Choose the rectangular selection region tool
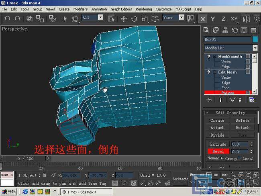Screen dimensions: 261x196 tap(75, 18)
